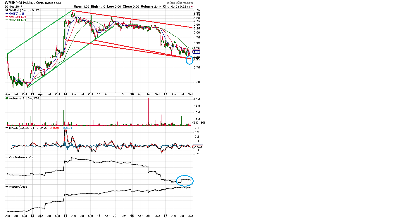The height and width of the screenshot is (218, 403).
Task: Click the 20M volume axis label
Action: click(197, 99)
